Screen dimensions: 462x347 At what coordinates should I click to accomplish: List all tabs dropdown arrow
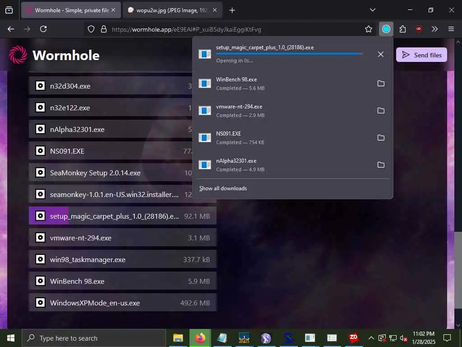[x=372, y=10]
